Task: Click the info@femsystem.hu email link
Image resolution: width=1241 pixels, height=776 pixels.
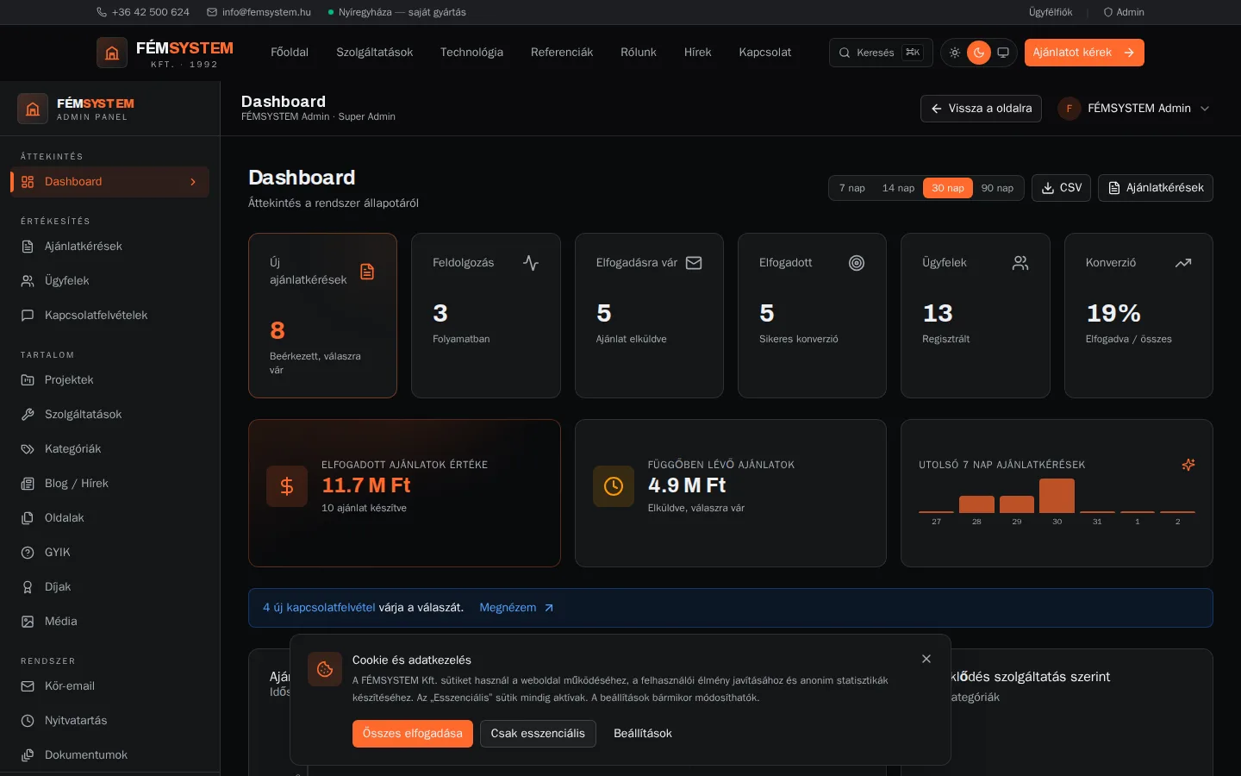Action: [259, 12]
